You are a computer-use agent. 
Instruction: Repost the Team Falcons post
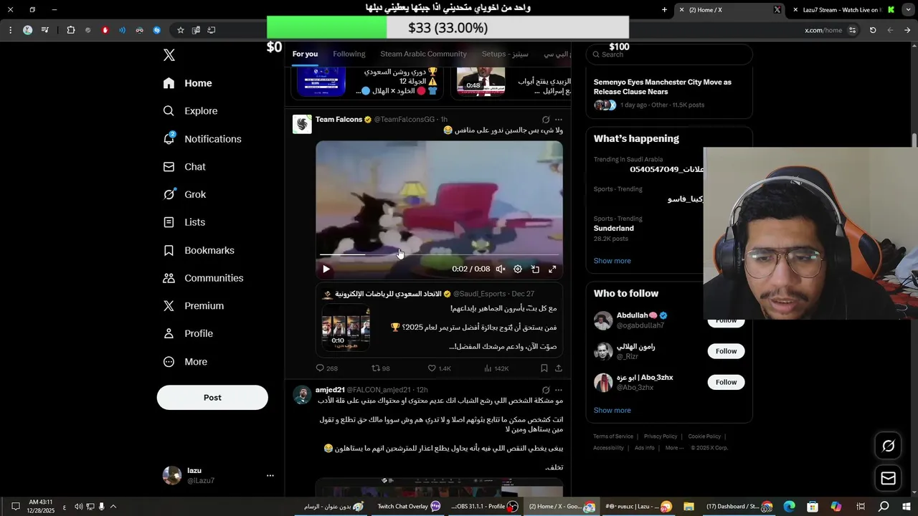(380, 368)
